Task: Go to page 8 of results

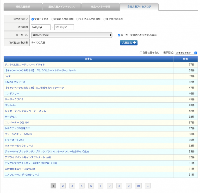Action: (119, 186)
